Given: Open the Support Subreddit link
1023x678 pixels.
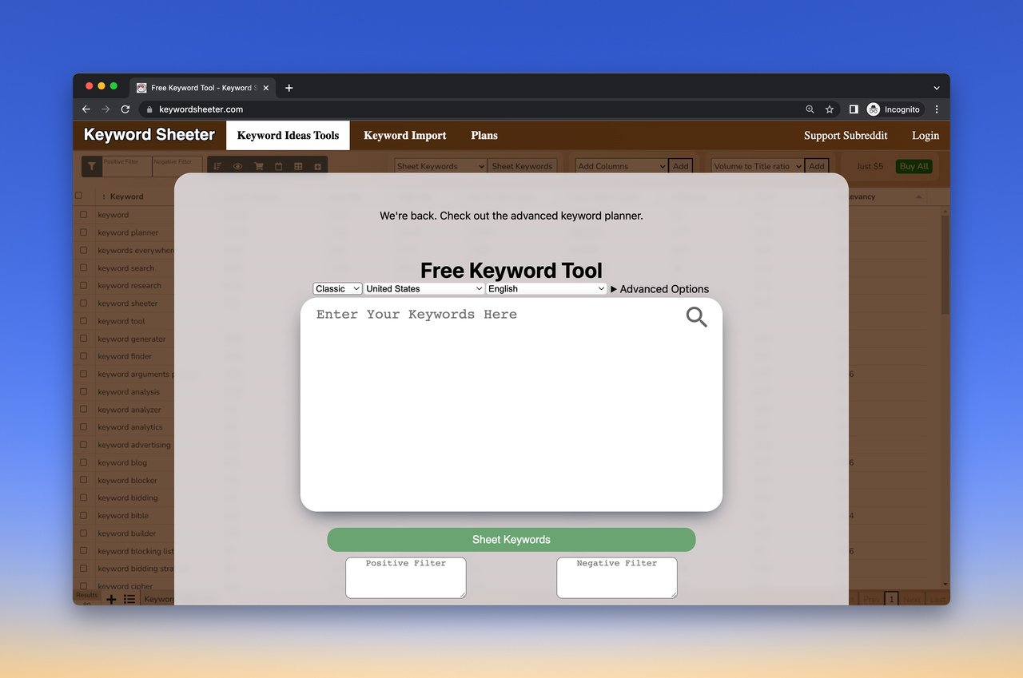Looking at the screenshot, I should [x=846, y=136].
